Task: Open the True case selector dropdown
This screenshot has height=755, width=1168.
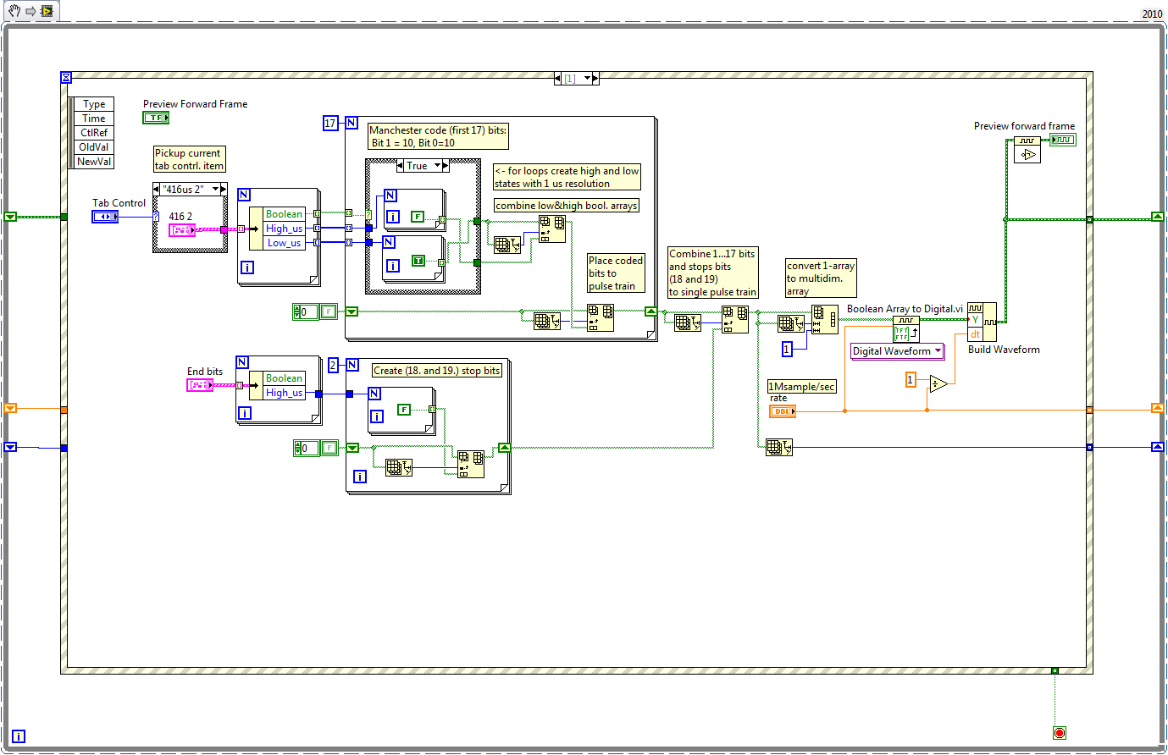Action: [438, 166]
